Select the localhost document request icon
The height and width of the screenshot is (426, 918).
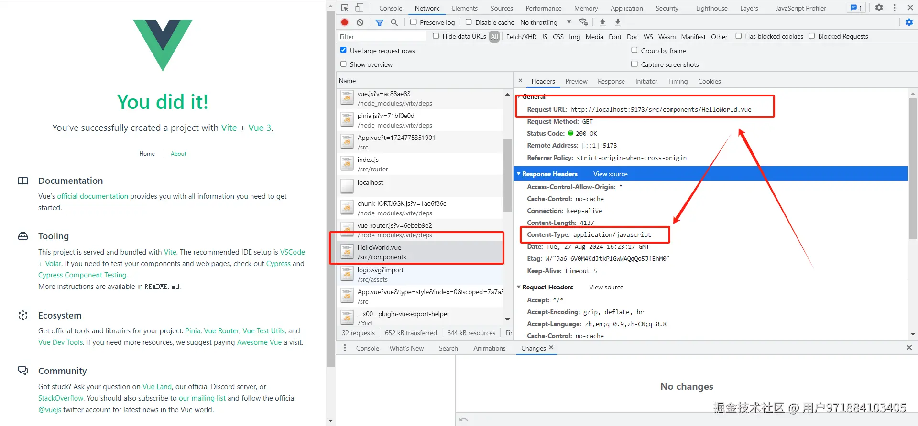347,185
